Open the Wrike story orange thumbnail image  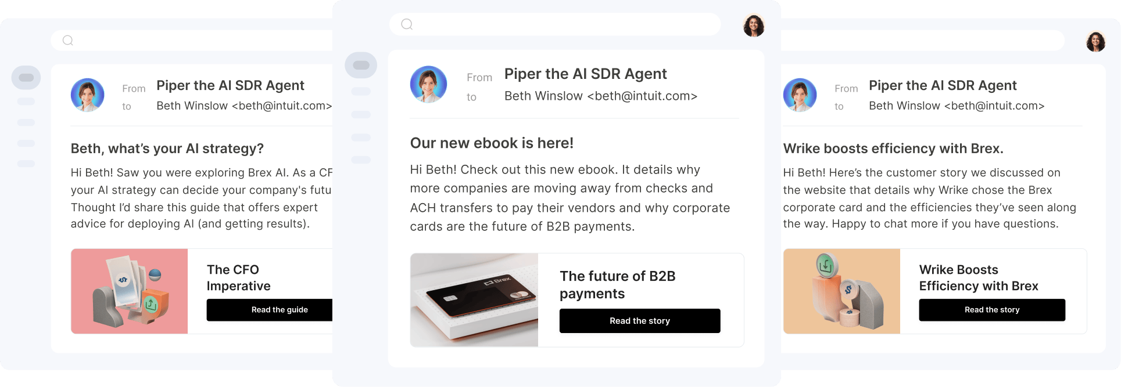[x=841, y=291]
